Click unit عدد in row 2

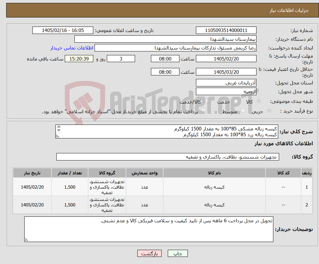coord(144,205)
